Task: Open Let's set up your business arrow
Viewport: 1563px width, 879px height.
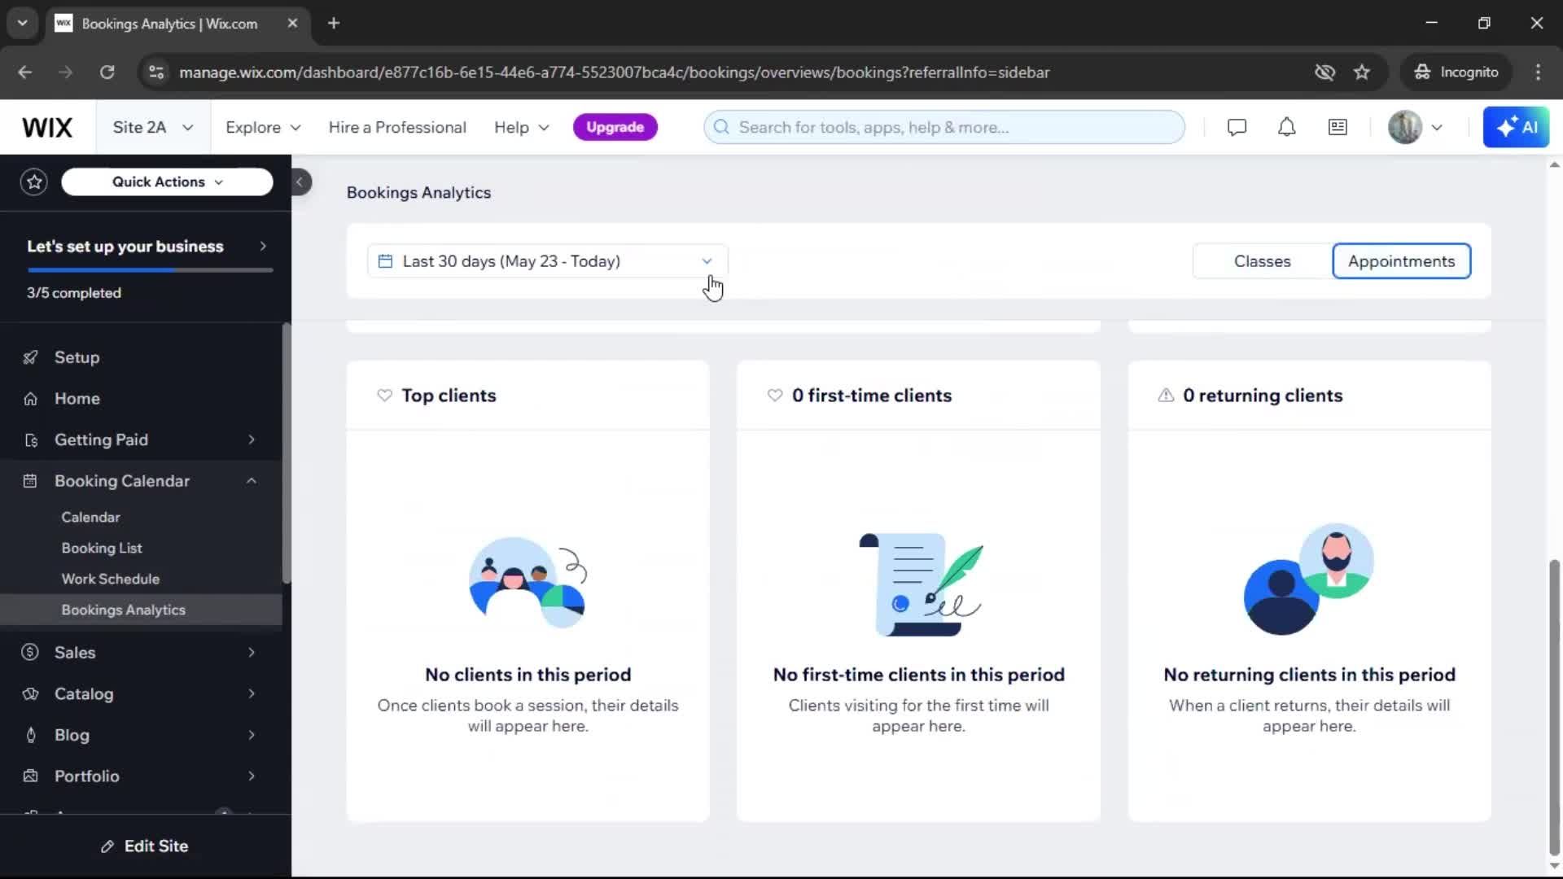Action: pos(263,247)
